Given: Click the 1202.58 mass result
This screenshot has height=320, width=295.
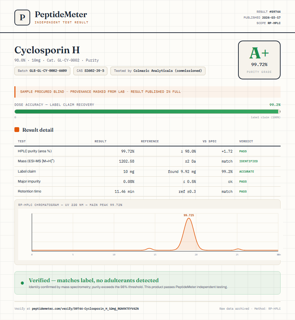Looking at the screenshot, I should [x=127, y=161].
